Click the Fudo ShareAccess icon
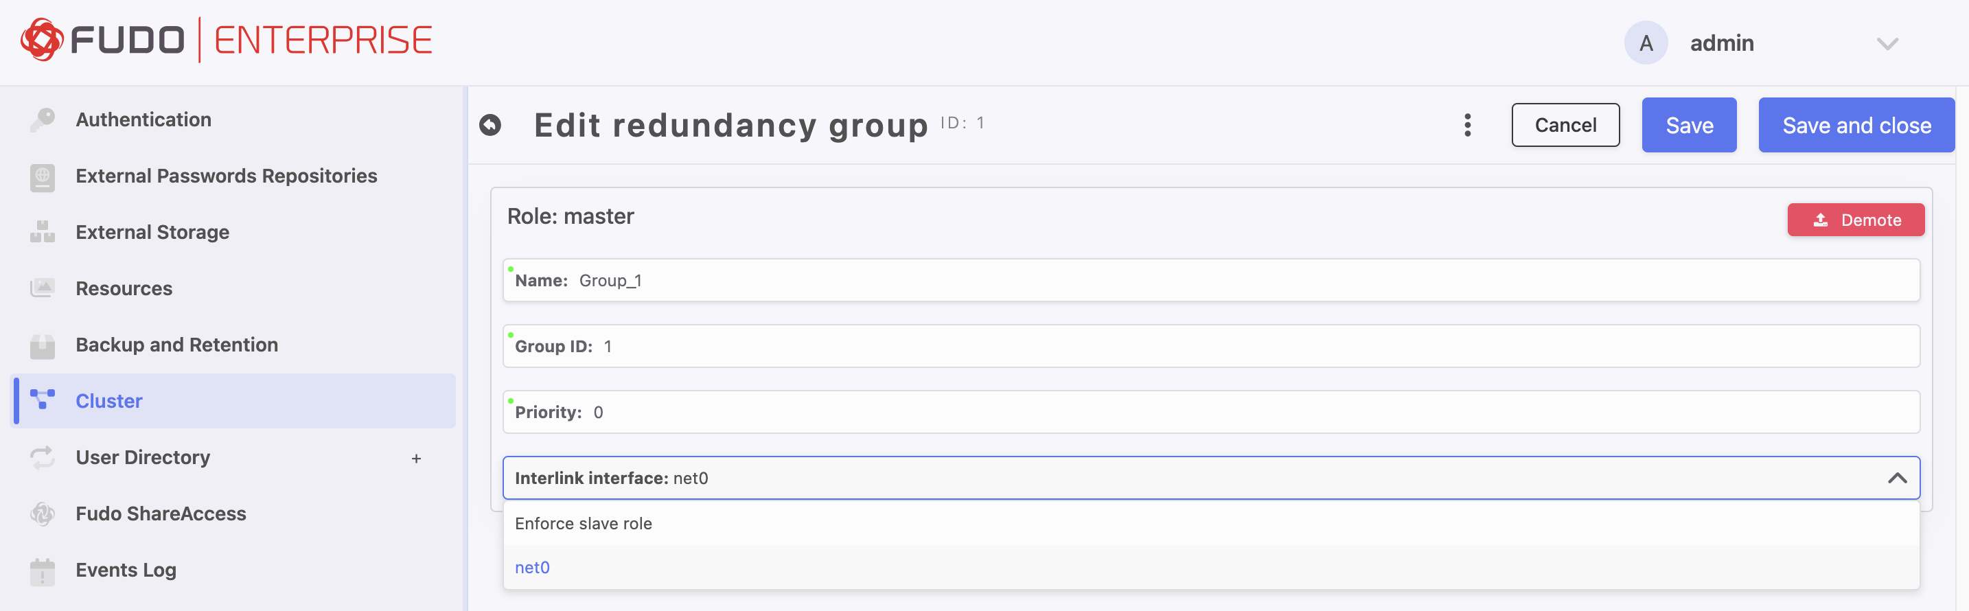Image resolution: width=1969 pixels, height=611 pixels. point(42,514)
